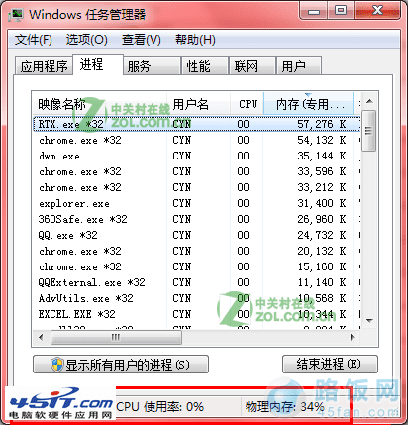Click the vertical scrollbar down arrow

369,320
